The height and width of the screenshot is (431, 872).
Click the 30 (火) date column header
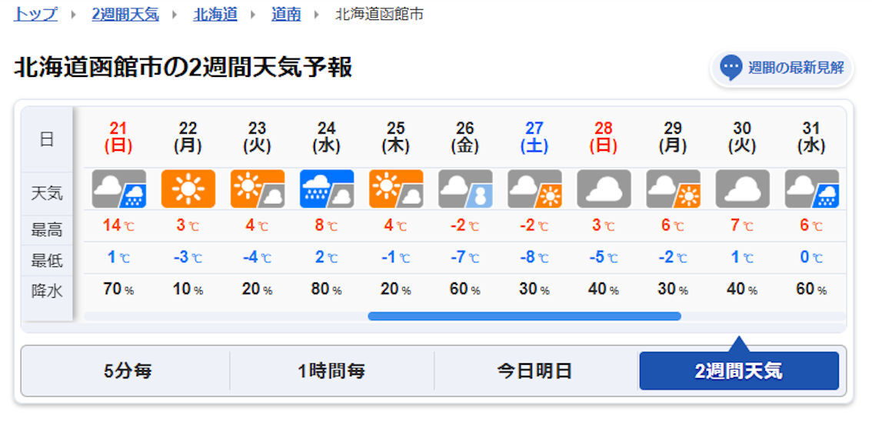coord(742,138)
